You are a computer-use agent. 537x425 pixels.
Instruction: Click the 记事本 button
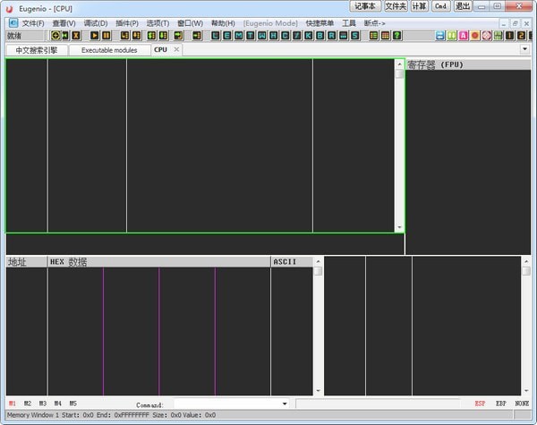click(364, 6)
